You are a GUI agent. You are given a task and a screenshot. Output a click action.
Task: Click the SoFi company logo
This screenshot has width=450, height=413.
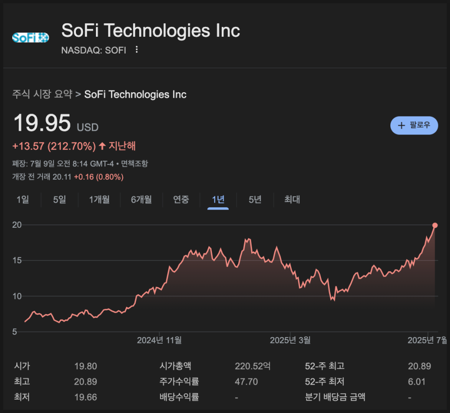coord(30,38)
